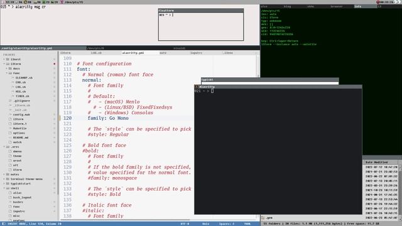Switch to the inputrc editor tab
This screenshot has width=402, height=226.
(x=196, y=53)
